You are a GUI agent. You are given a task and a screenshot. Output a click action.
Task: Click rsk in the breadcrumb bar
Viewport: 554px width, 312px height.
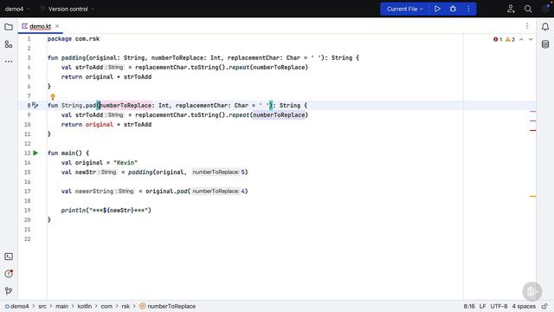126,306
